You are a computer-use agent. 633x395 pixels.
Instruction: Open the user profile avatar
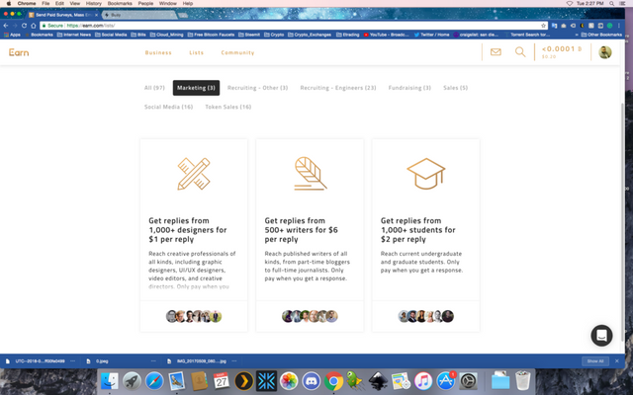pos(604,52)
